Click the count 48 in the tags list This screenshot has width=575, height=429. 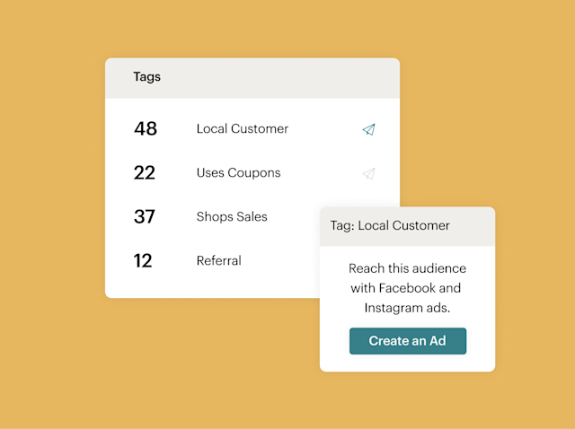[146, 129]
